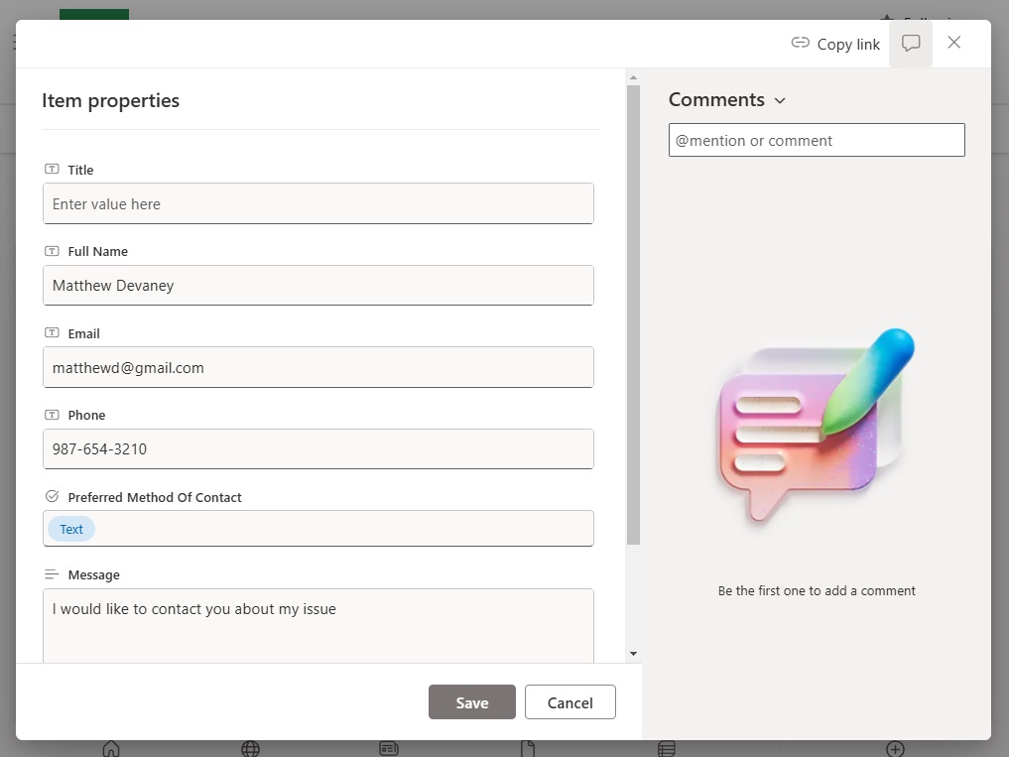Toggle the comments pane speech bubble icon
Screen dimensions: 1009x757
(x=911, y=43)
